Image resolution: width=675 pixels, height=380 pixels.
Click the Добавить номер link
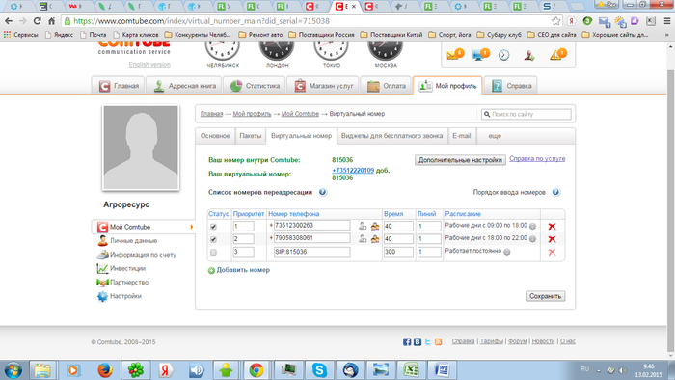(x=239, y=270)
